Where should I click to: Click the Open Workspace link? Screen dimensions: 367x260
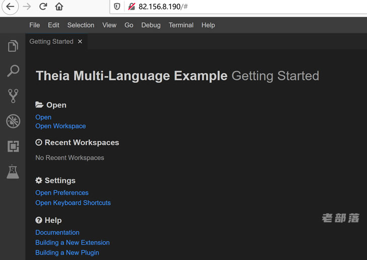(60, 126)
